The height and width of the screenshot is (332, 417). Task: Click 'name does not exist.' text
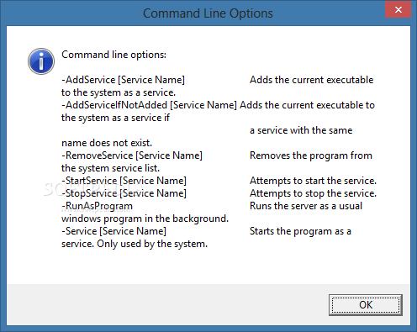click(x=107, y=143)
